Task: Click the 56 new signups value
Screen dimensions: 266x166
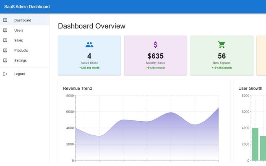Action: point(222,56)
